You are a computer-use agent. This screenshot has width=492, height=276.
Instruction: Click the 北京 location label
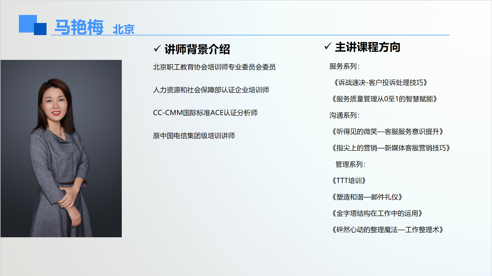tap(123, 29)
